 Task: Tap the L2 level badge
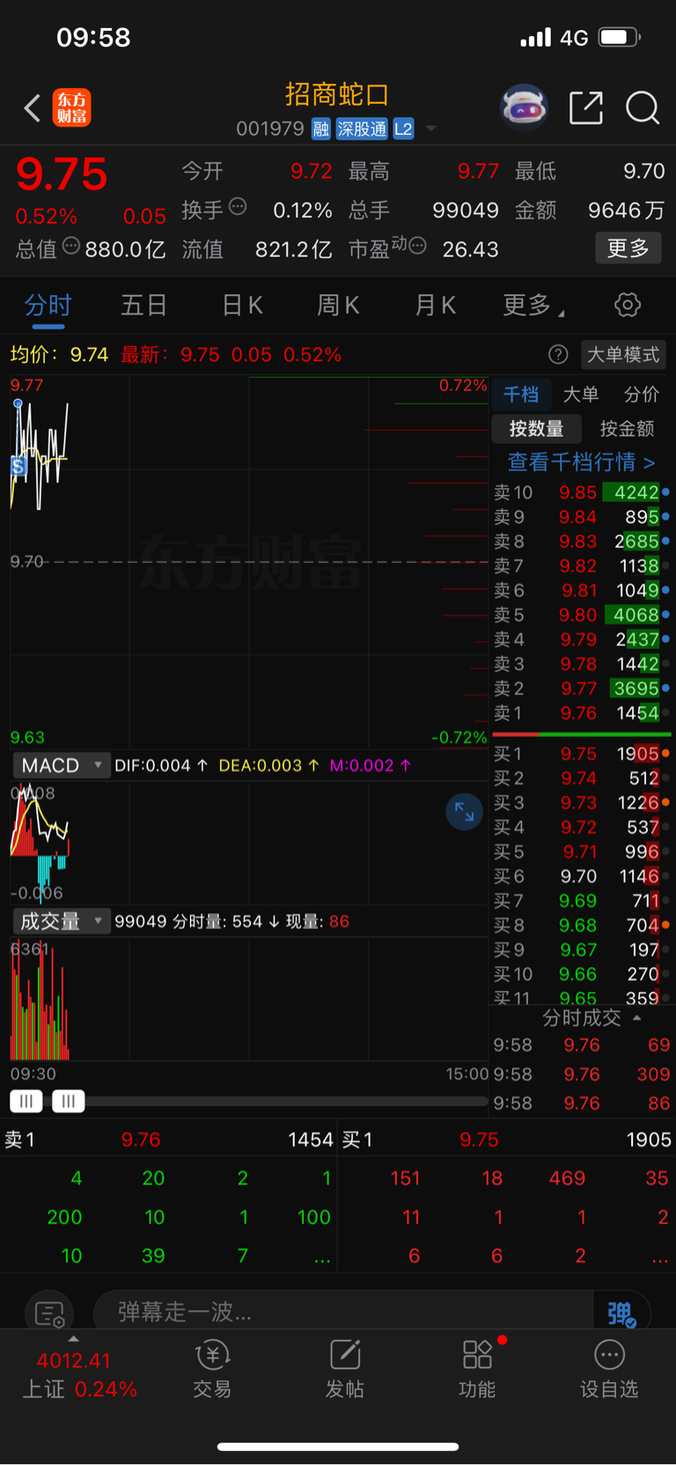(x=403, y=129)
